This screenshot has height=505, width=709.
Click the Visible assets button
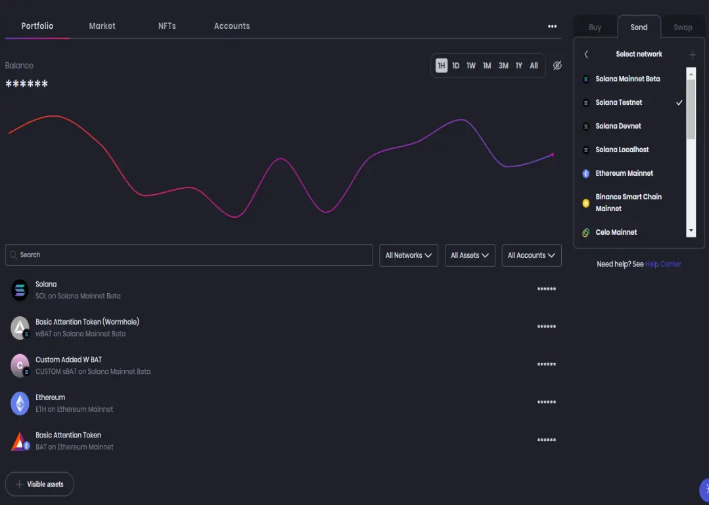[x=39, y=484]
